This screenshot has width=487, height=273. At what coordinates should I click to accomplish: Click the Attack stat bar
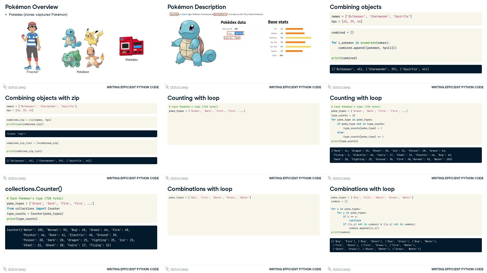(295, 33)
